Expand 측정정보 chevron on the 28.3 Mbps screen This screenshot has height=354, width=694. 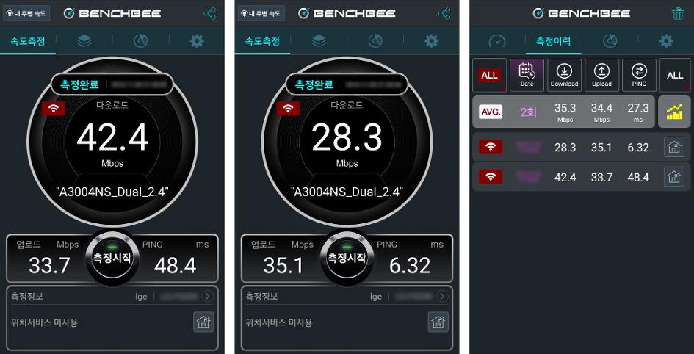(x=442, y=296)
